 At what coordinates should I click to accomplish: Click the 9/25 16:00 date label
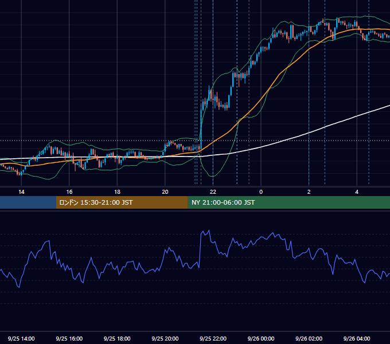(69, 338)
